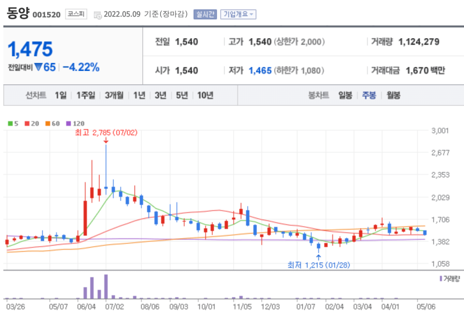
Task: Click the 실시간 real-time button
Action: [205, 14]
